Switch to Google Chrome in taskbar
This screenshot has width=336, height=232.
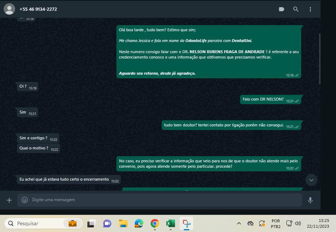155,223
